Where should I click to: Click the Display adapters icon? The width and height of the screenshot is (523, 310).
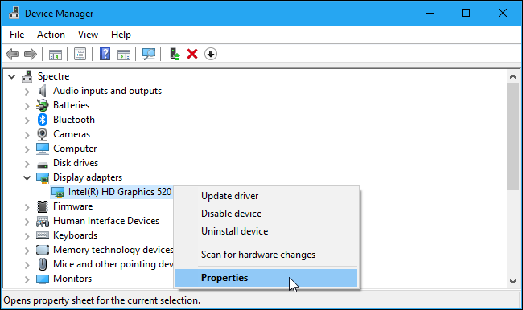(43, 177)
